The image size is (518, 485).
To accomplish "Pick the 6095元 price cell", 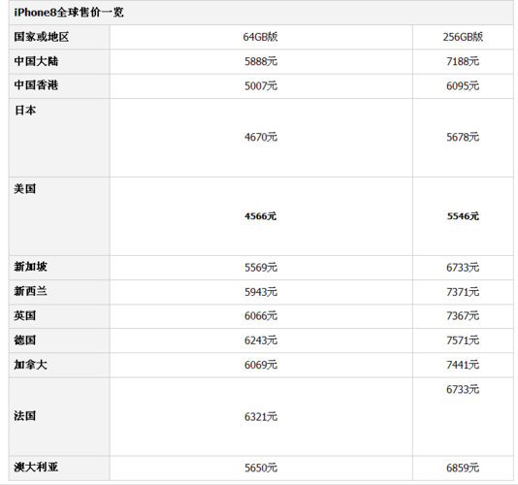I will click(463, 86).
